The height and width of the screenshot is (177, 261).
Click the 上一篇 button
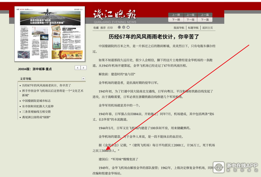(x=205, y=15)
